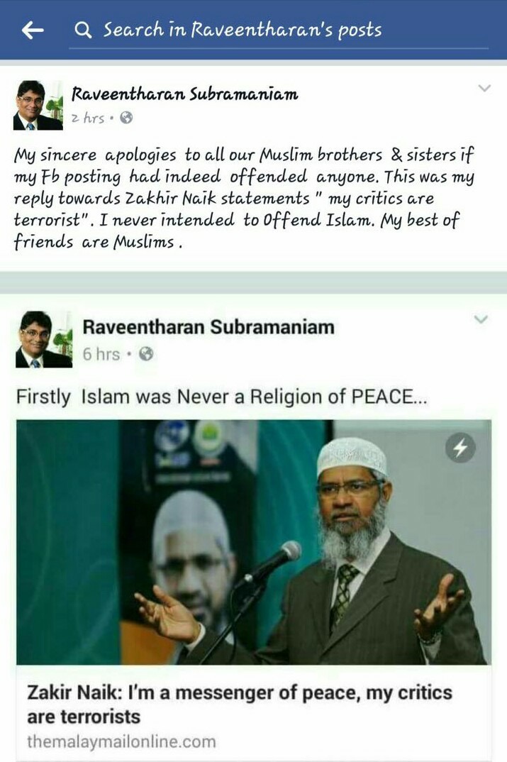
Task: Open the 2 hrs timestamp link
Action: point(88,118)
